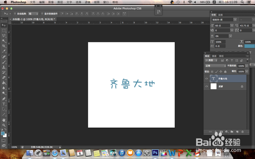The height and width of the screenshot is (159, 255).
Task: Click the text color swatch in Character panel
Action: click(x=249, y=46)
